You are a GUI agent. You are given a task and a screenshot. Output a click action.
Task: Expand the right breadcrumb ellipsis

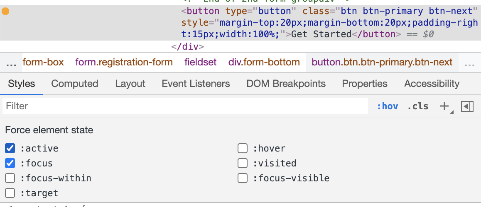[x=469, y=63]
